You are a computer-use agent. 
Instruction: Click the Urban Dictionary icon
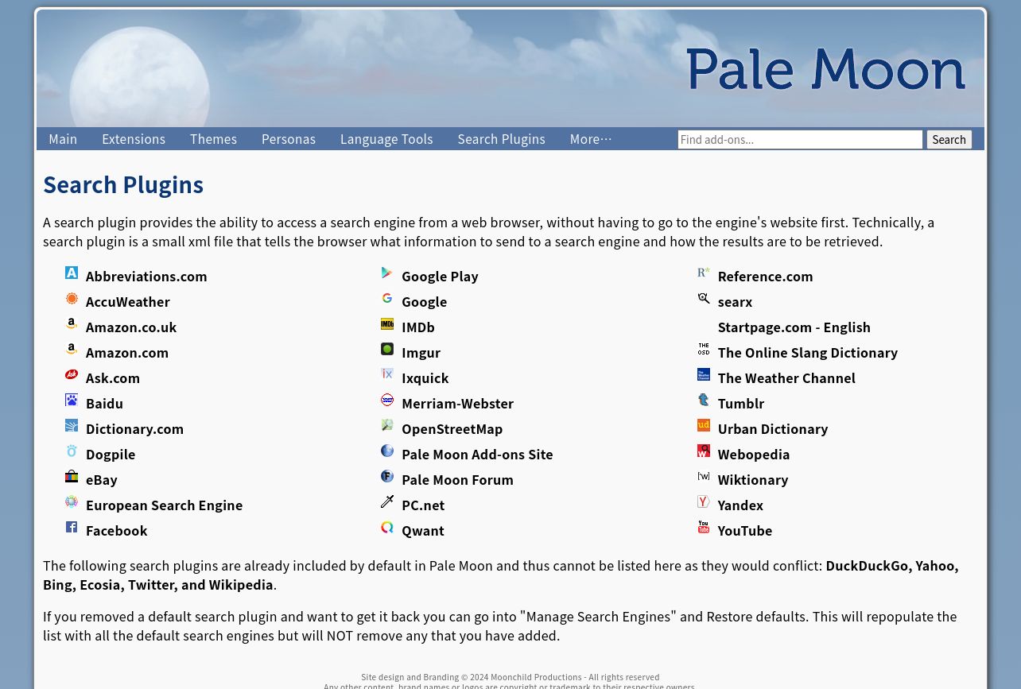pos(704,425)
